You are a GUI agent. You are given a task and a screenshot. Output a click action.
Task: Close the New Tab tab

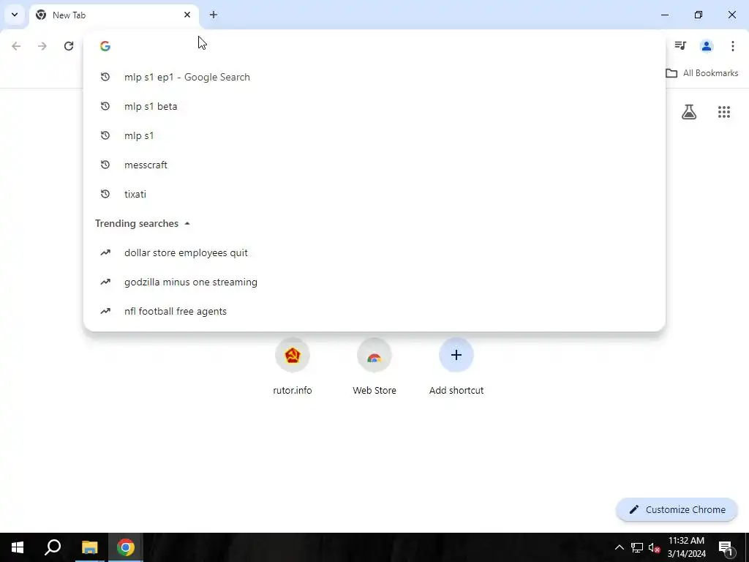(187, 15)
